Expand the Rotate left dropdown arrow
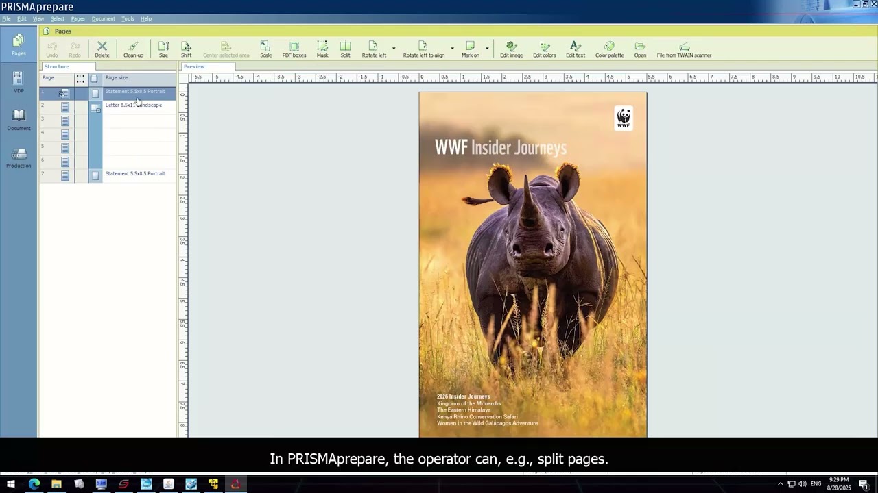878x493 pixels. (x=394, y=48)
